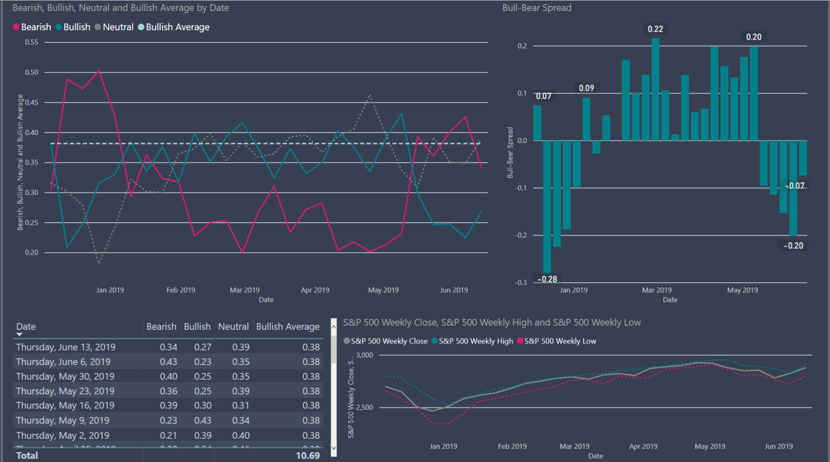
Task: Click the pink Bearish legend marker
Action: [16, 27]
